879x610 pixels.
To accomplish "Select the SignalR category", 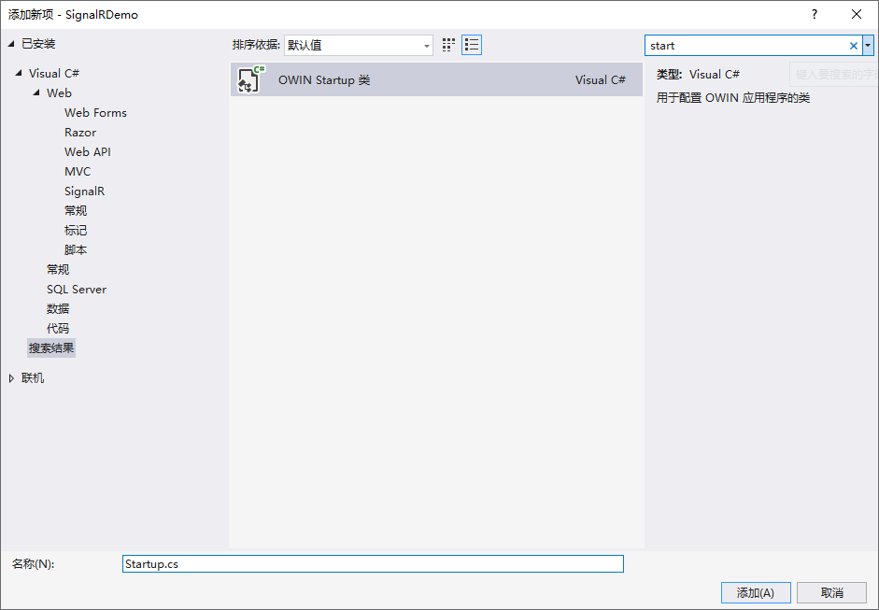I will point(84,192).
